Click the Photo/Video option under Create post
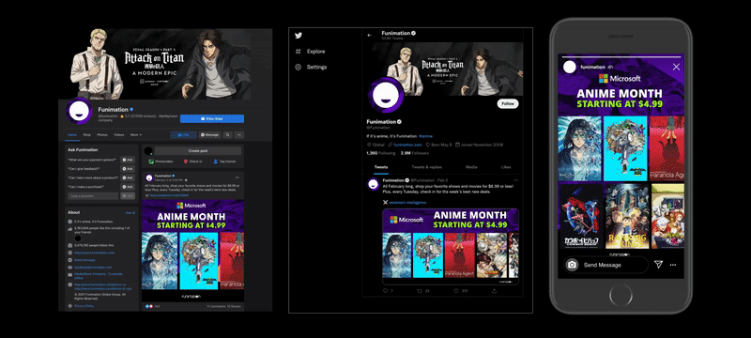 tap(161, 161)
